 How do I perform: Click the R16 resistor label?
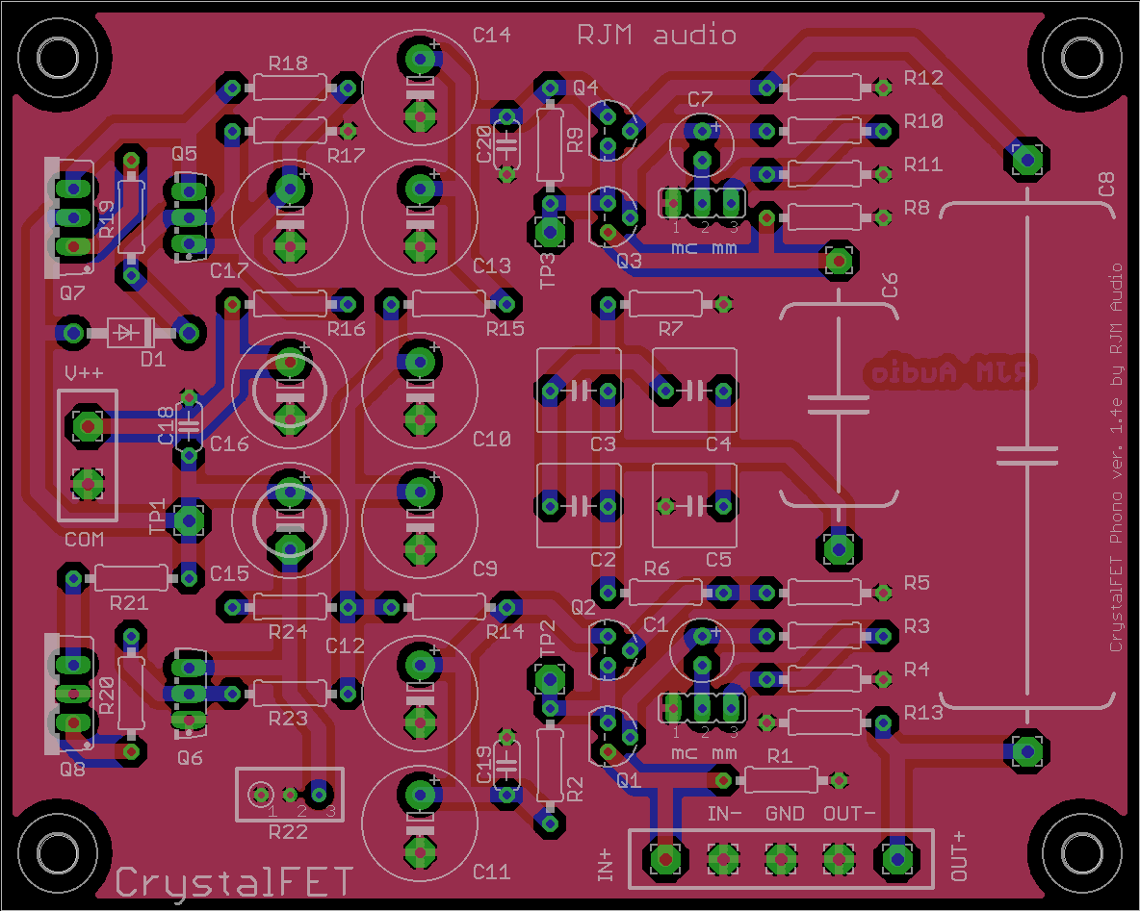click(x=346, y=329)
